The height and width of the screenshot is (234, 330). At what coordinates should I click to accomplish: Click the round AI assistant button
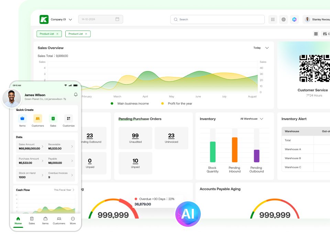(x=188, y=214)
